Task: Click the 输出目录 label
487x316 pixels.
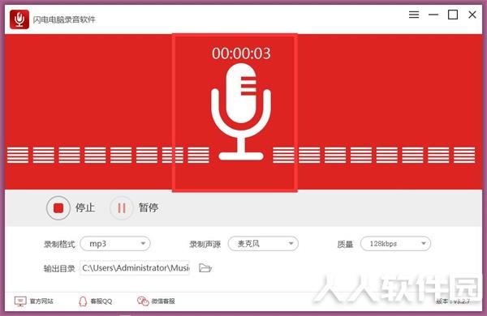Action: click(59, 268)
